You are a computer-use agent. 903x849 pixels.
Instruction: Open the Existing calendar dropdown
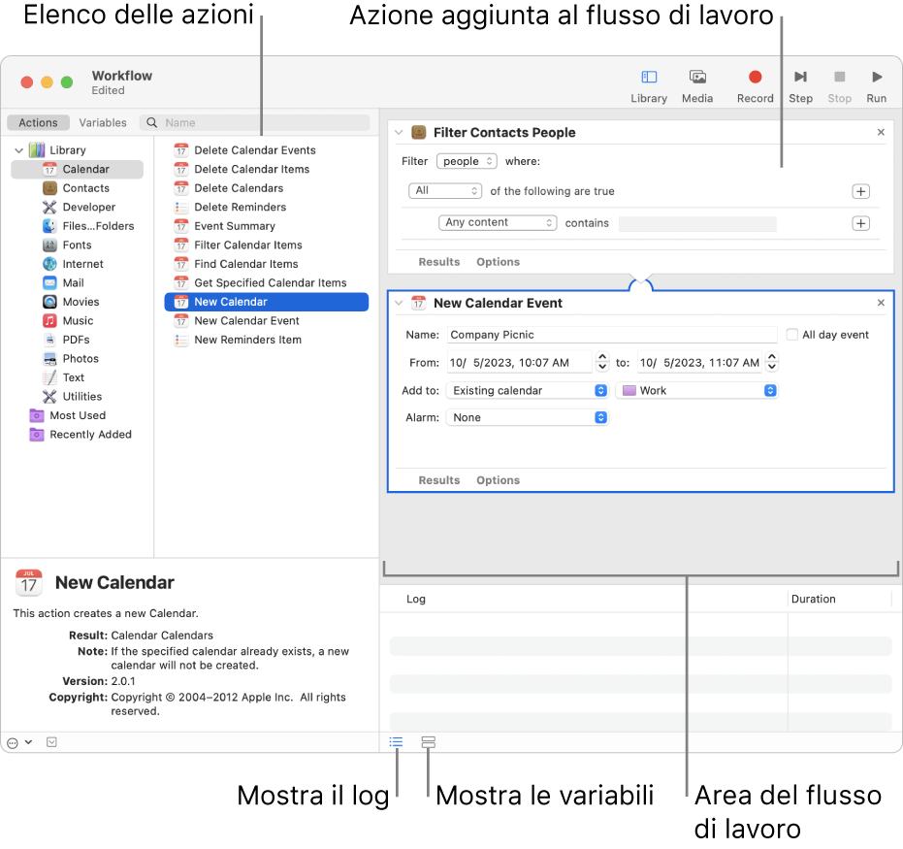pos(528,391)
